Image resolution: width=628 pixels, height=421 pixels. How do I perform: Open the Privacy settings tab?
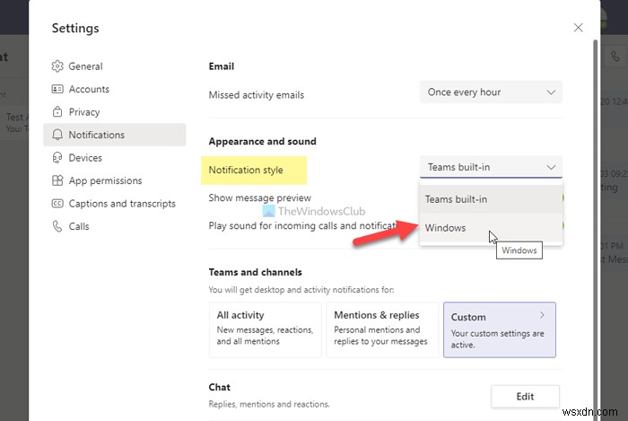[x=115, y=112]
